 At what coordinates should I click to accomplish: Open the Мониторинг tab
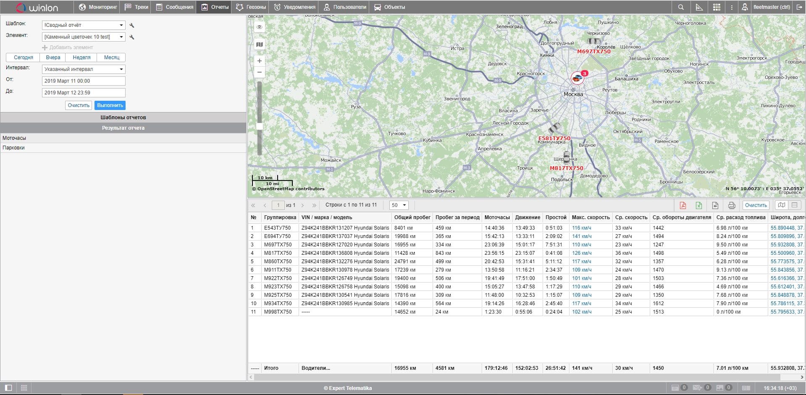point(98,7)
